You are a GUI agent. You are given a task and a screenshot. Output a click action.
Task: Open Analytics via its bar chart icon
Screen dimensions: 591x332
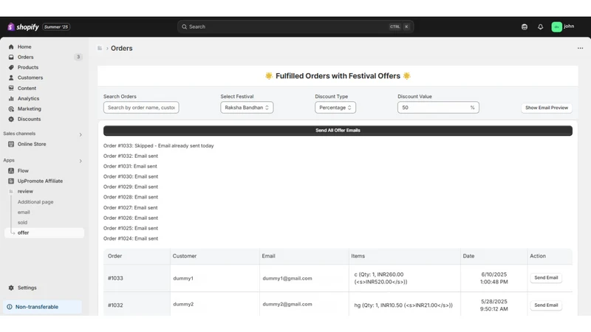[x=11, y=98]
